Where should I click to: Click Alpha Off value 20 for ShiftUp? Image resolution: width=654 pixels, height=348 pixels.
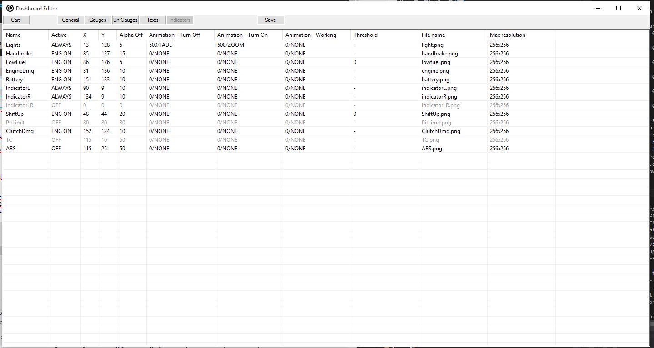[x=122, y=114]
